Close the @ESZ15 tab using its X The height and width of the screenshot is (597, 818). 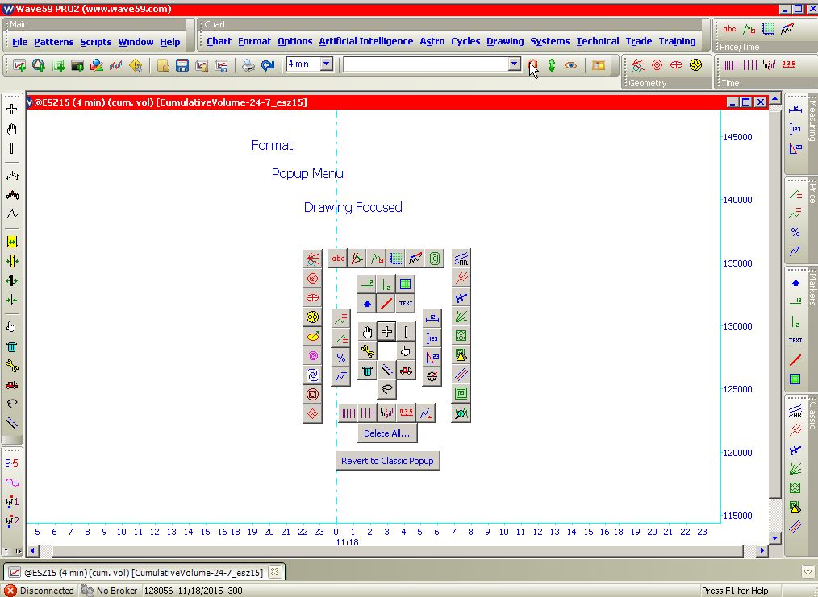click(x=275, y=572)
